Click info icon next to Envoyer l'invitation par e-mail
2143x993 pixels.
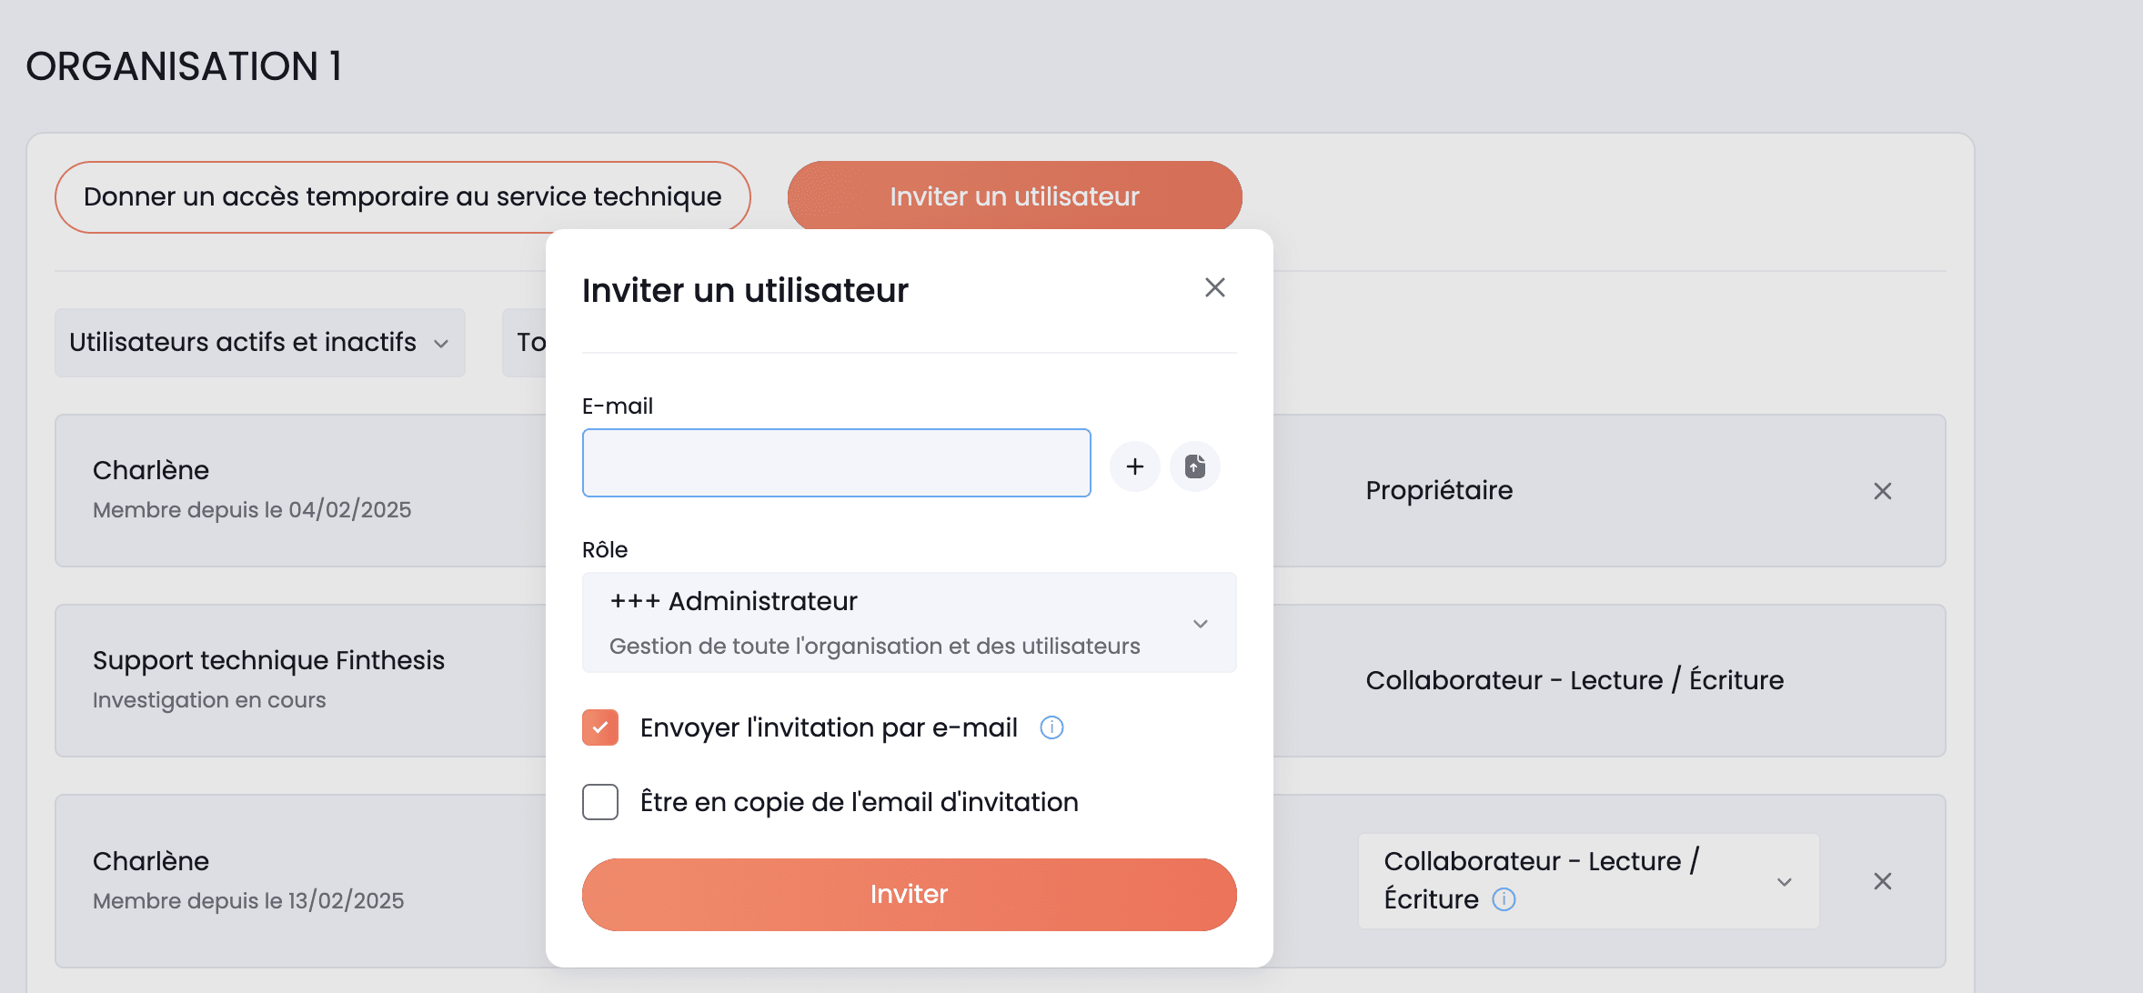coord(1051,727)
